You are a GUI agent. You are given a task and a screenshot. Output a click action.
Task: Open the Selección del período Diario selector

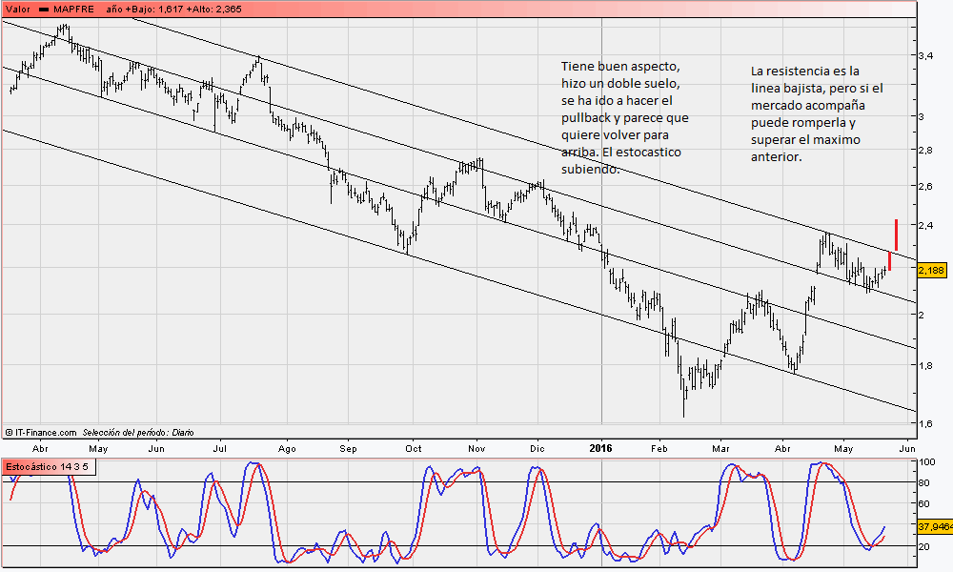point(138,432)
